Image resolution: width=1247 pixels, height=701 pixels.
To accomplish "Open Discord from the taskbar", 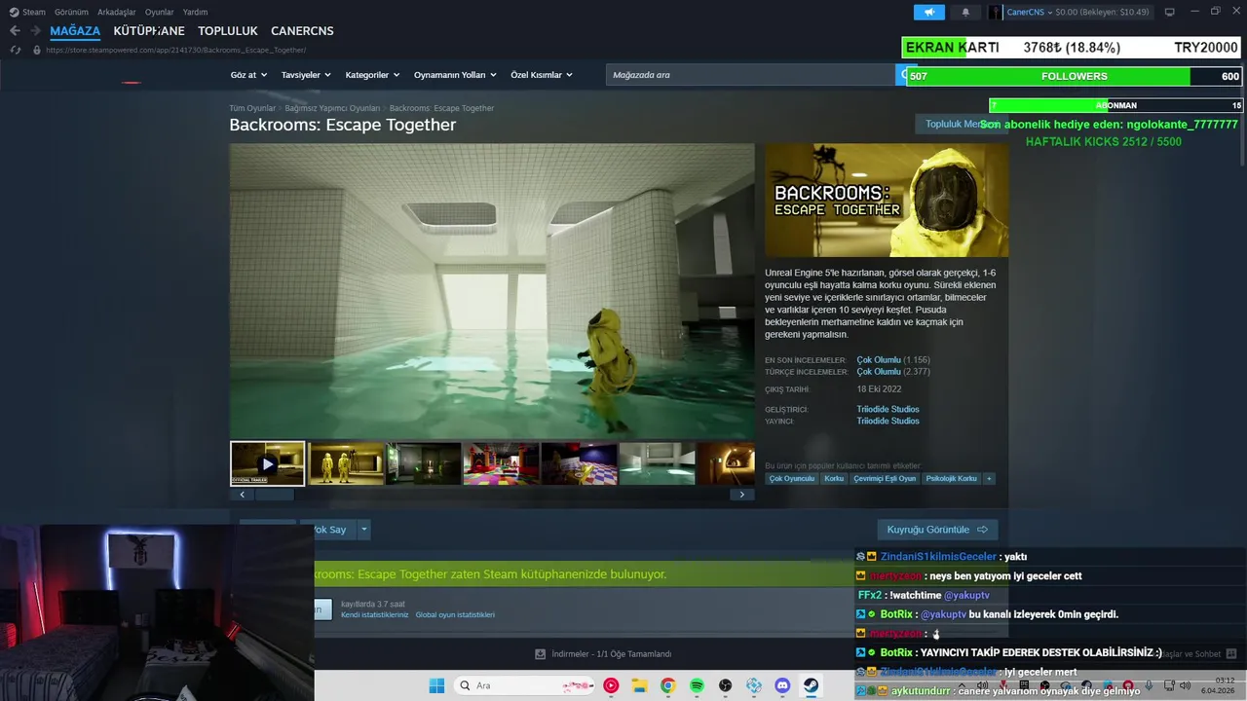I will tap(782, 685).
